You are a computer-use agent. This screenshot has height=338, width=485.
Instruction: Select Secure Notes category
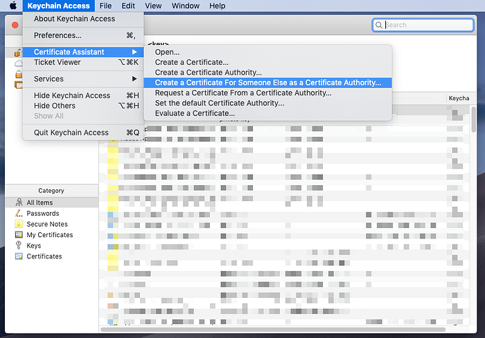[52, 224]
